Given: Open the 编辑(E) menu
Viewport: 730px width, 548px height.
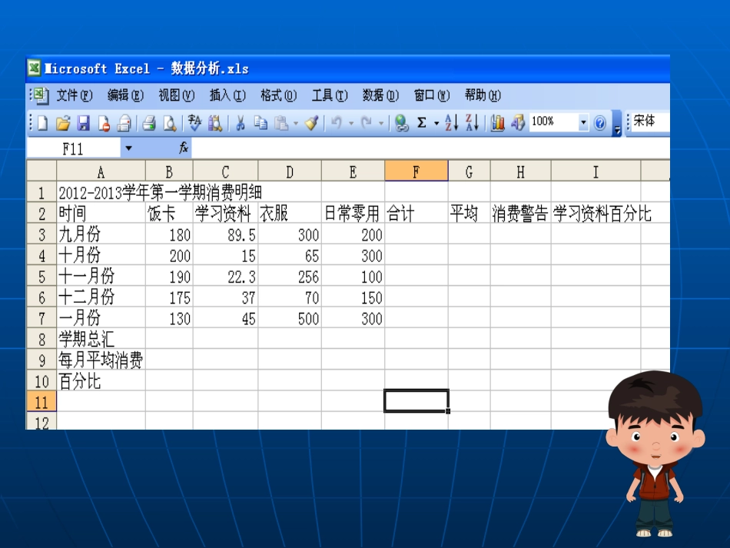Looking at the screenshot, I should tap(125, 95).
